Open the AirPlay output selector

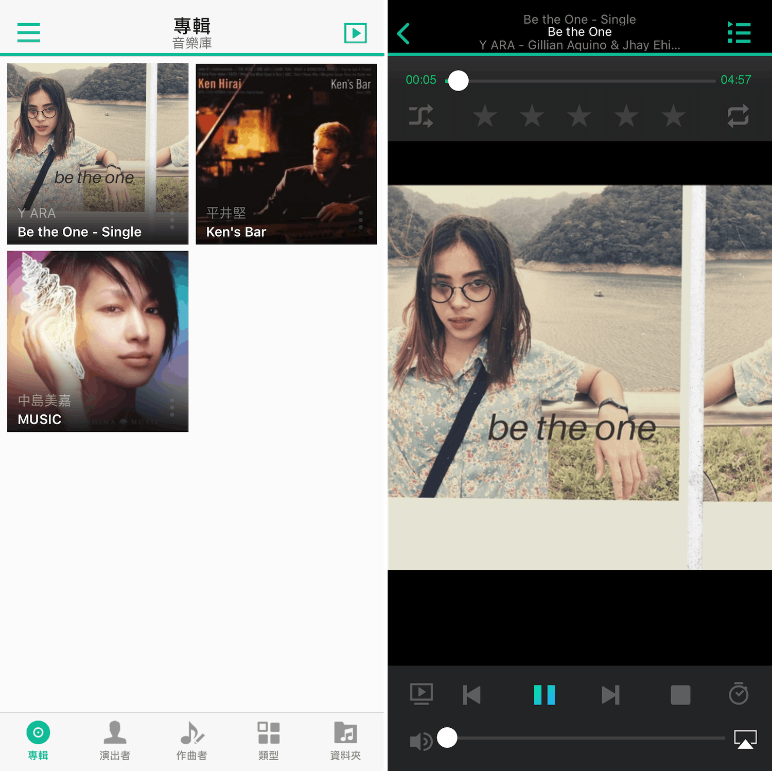coord(745,740)
